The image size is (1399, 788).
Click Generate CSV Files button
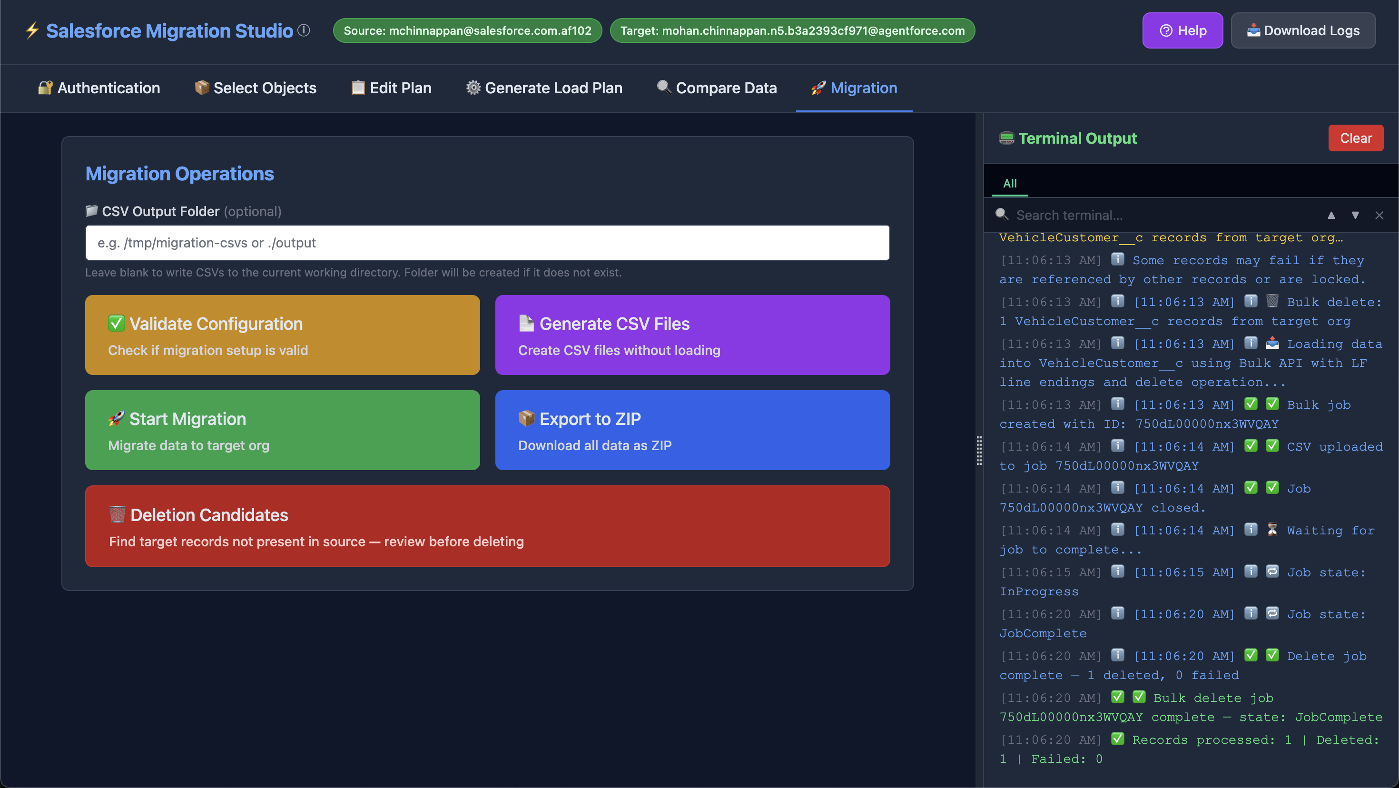(692, 335)
